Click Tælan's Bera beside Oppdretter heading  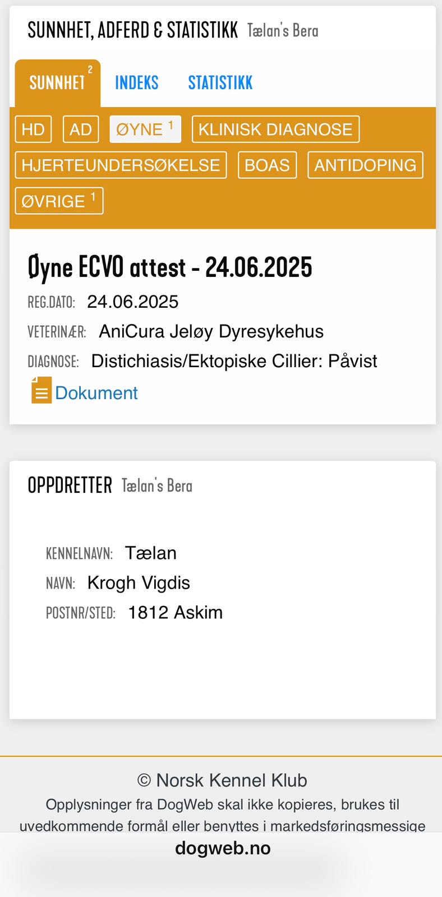click(156, 486)
